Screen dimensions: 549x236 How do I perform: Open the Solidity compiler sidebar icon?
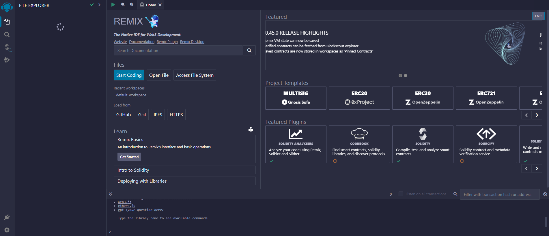(x=8, y=48)
